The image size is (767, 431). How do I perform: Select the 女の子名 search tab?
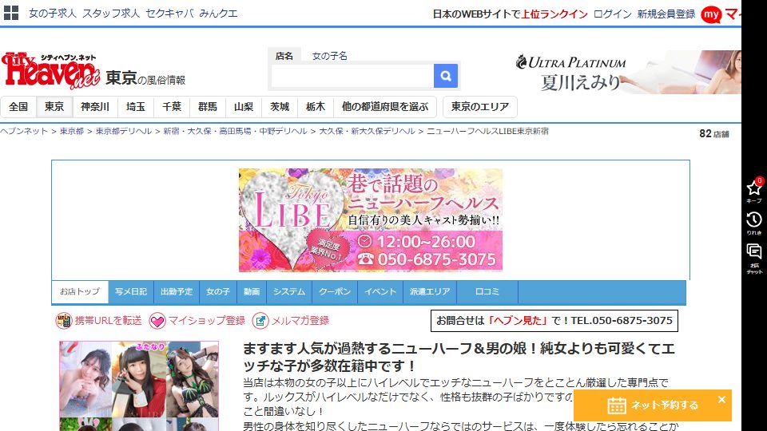click(330, 56)
